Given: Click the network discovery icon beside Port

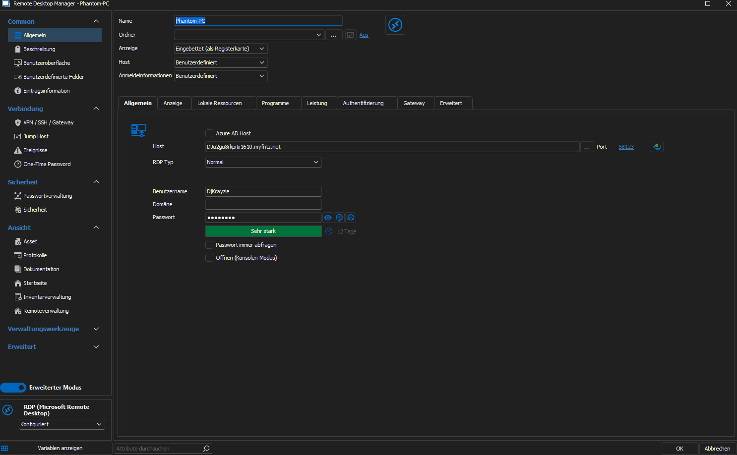Looking at the screenshot, I should [657, 146].
